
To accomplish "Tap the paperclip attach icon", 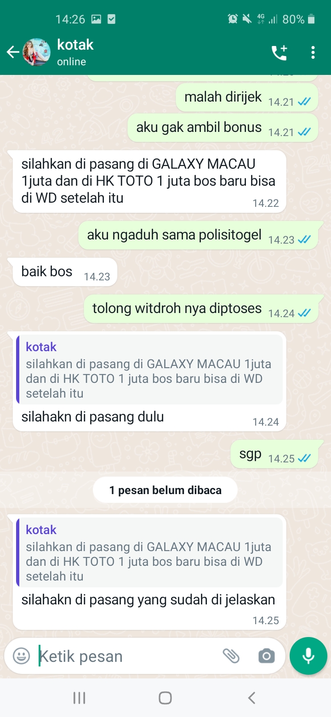I will click(231, 656).
